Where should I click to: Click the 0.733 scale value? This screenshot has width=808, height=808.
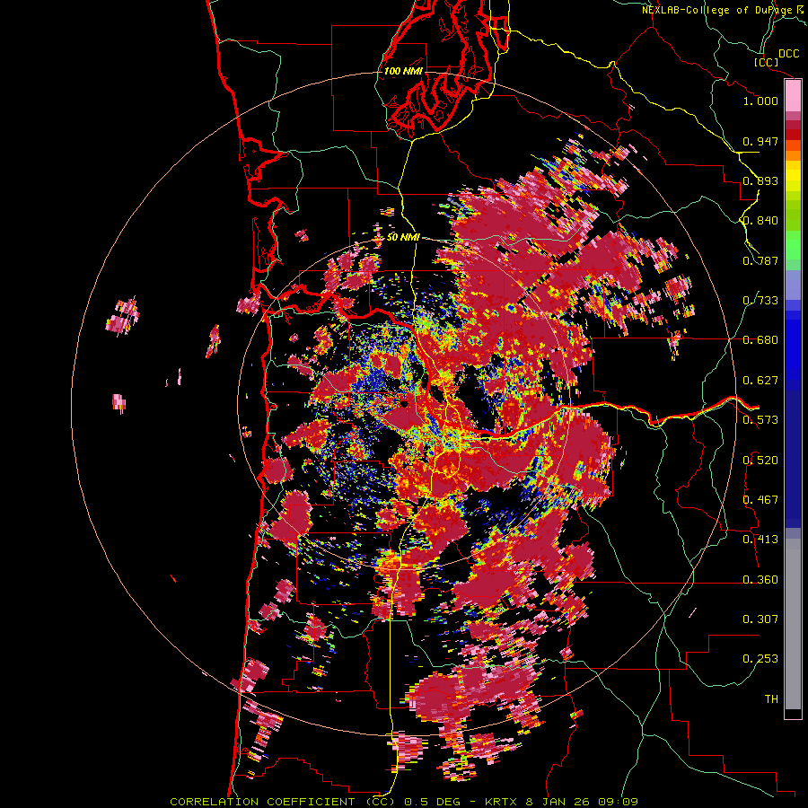pos(760,300)
